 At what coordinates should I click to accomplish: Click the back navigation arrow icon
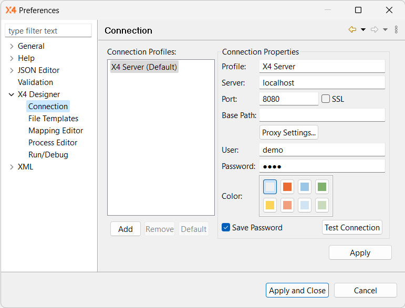[x=352, y=30]
